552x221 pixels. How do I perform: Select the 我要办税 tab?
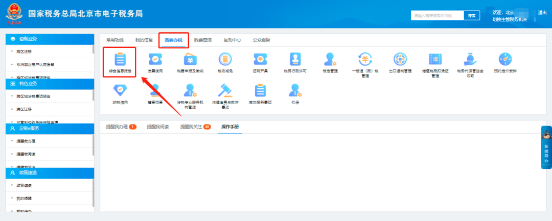[174, 40]
